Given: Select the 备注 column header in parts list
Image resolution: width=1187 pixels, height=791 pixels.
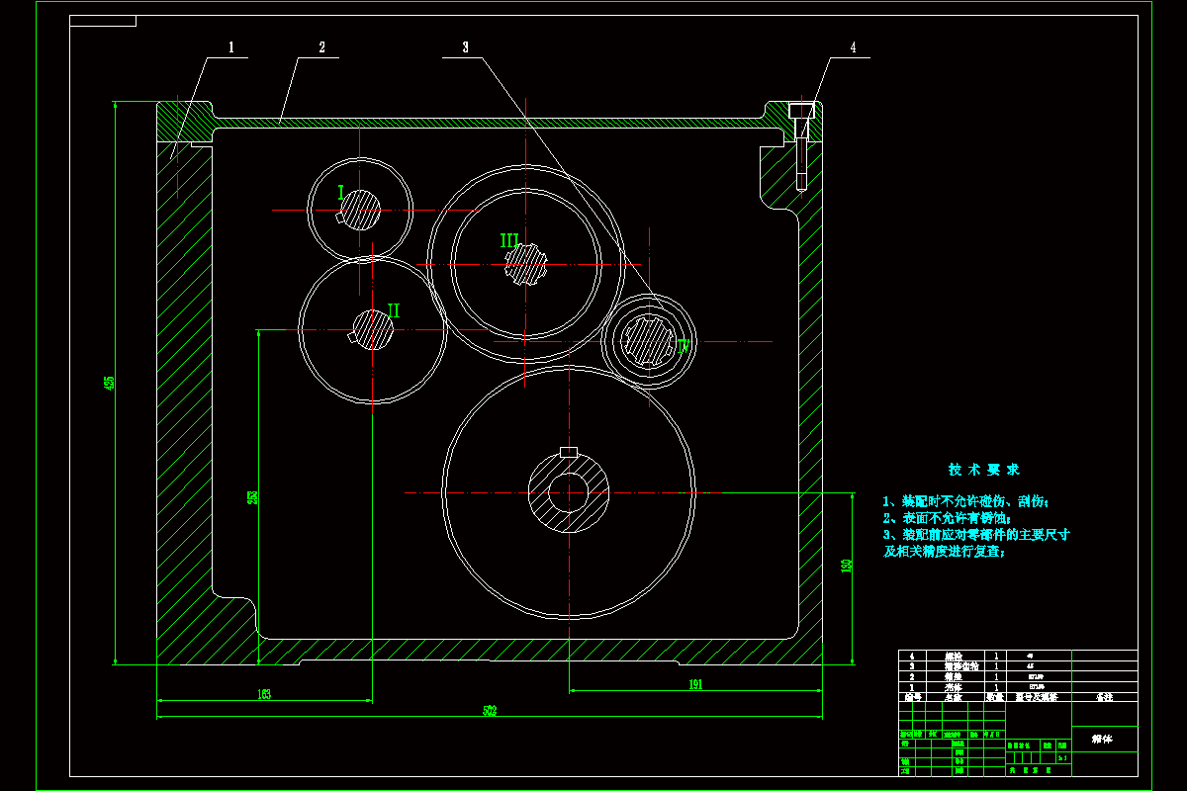Looking at the screenshot, I should pos(1105,696).
